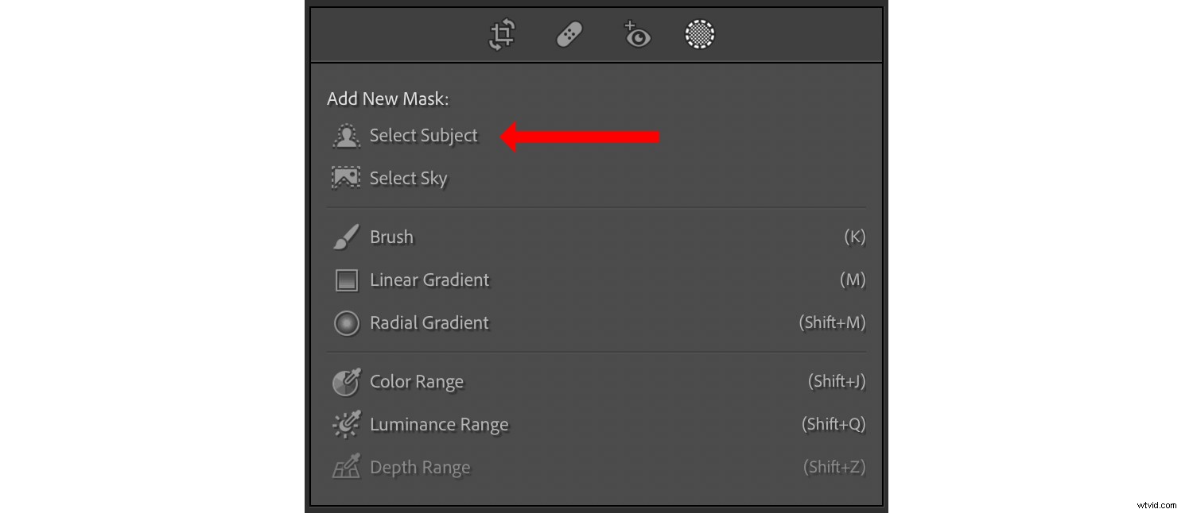This screenshot has width=1193, height=513.
Task: Open the Brush mask option
Action: click(x=391, y=237)
